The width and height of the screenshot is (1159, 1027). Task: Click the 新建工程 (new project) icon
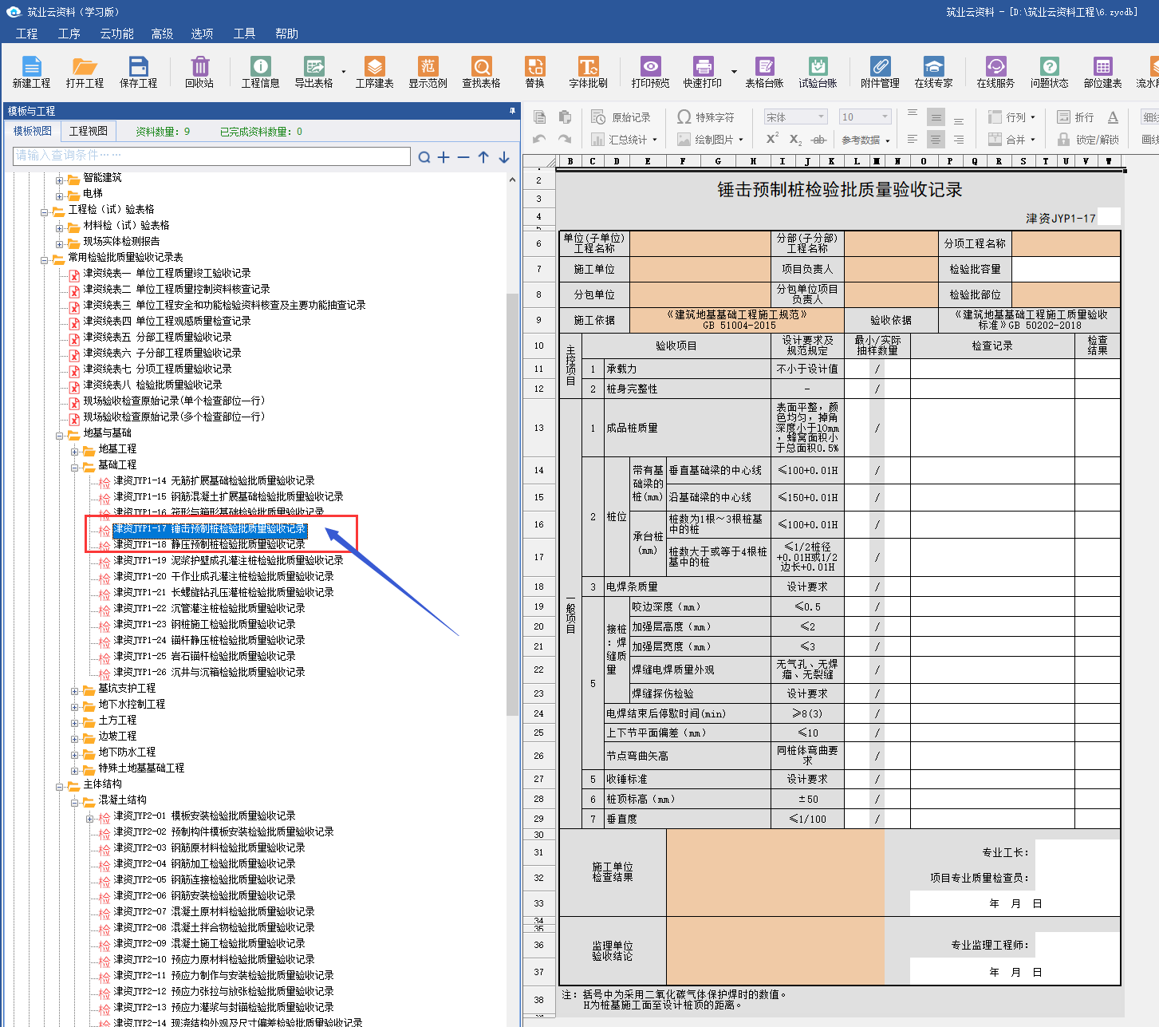pos(31,72)
